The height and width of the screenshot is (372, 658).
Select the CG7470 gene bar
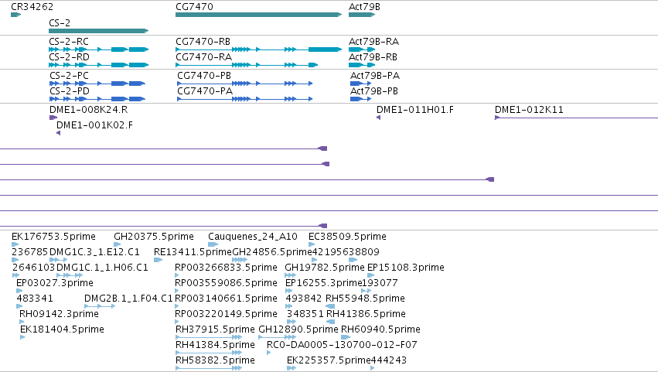258,15
